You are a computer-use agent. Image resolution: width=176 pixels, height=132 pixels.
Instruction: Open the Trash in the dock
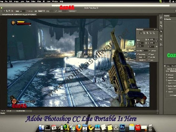150,127
